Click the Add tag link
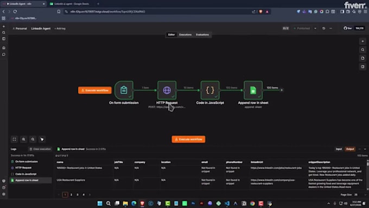Viewport: 369px width, 208px height. pos(60,28)
